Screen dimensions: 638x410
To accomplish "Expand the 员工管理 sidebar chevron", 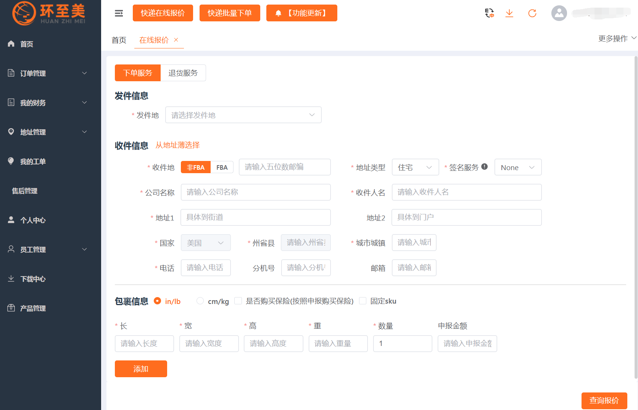I will click(85, 249).
